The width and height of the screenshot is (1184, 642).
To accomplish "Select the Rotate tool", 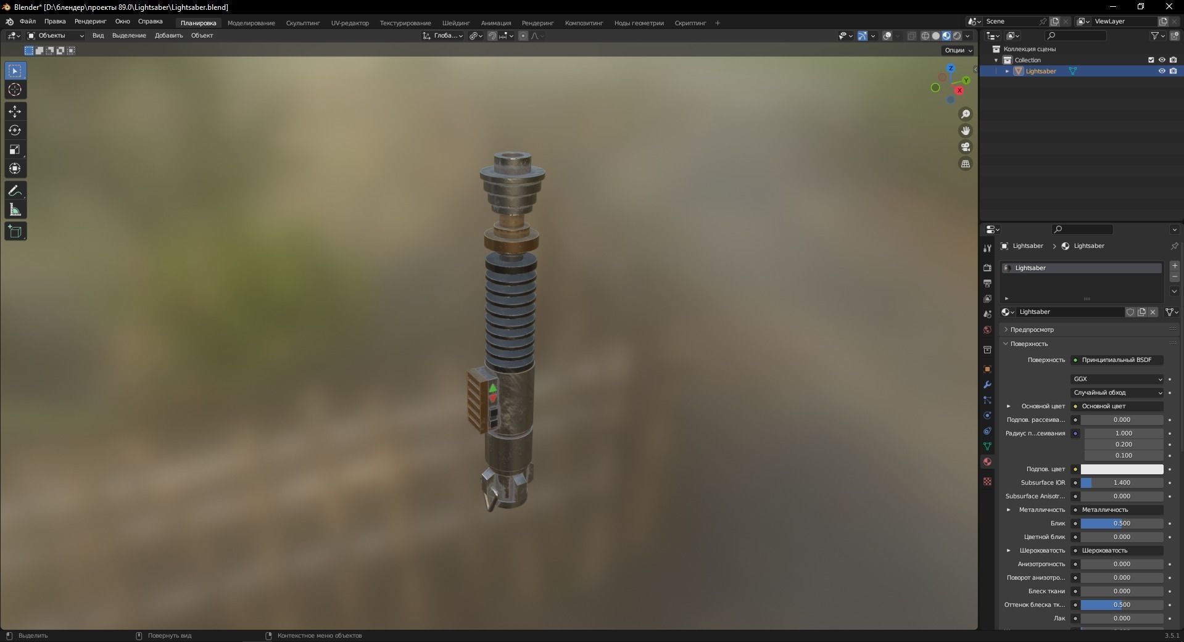I will (x=15, y=130).
